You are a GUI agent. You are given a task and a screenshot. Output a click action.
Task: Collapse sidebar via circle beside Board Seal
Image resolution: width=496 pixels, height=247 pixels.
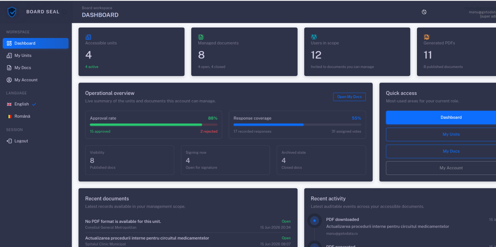pyautogui.click(x=65, y=12)
